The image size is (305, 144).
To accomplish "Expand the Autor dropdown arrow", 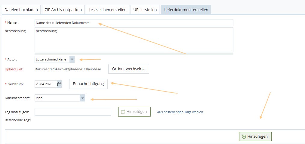I will (72, 59).
